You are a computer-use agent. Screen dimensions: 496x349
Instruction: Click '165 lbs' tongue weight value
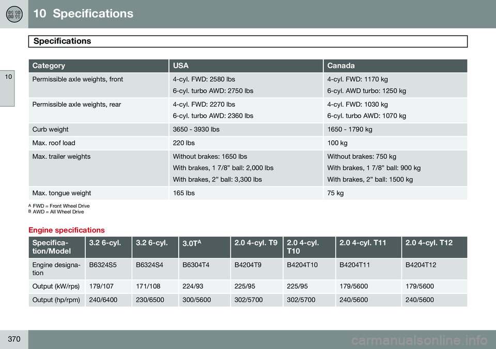(184, 193)
